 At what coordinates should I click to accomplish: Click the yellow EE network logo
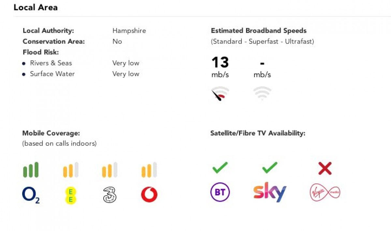(70, 196)
